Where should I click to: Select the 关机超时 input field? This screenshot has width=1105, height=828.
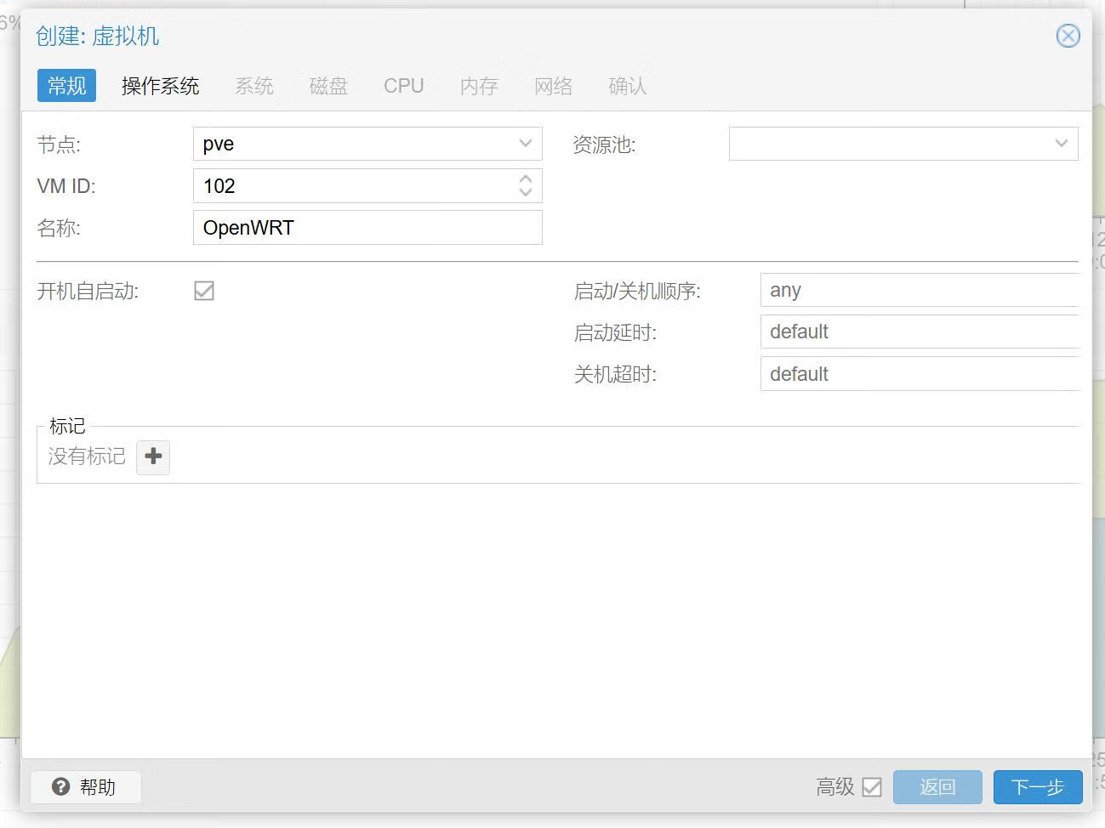(x=919, y=374)
